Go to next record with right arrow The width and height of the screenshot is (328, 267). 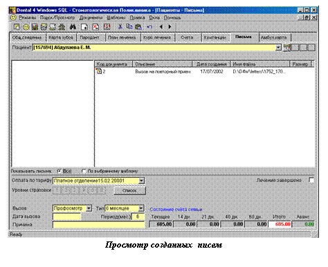coord(170,27)
